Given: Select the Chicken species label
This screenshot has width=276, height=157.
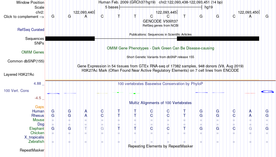Looking at the screenshot, I should (x=37, y=133).
